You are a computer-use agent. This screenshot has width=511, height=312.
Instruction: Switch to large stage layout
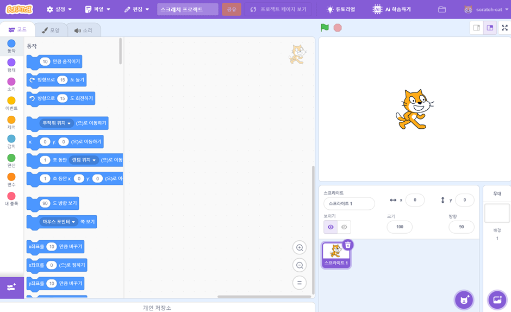(490, 28)
